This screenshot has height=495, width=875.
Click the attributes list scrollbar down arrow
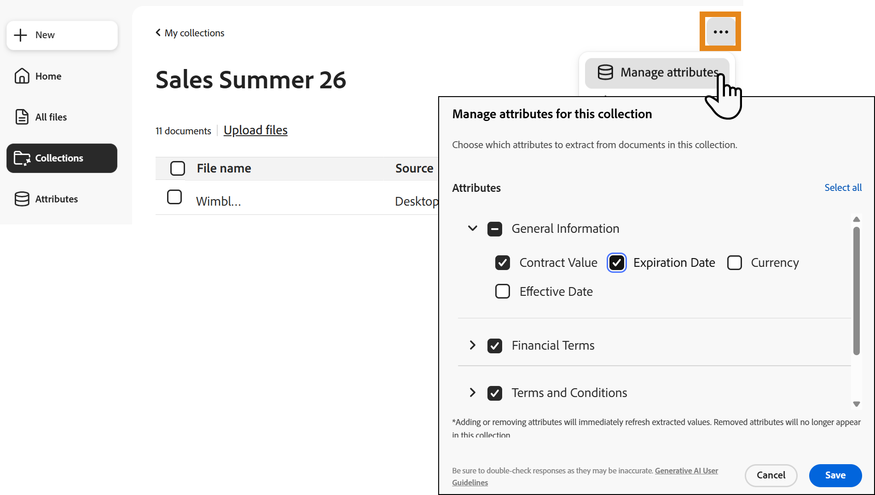tap(856, 404)
